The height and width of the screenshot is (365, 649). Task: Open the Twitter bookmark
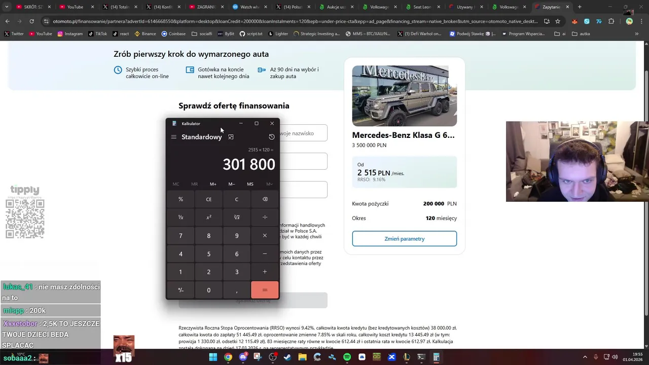click(14, 34)
